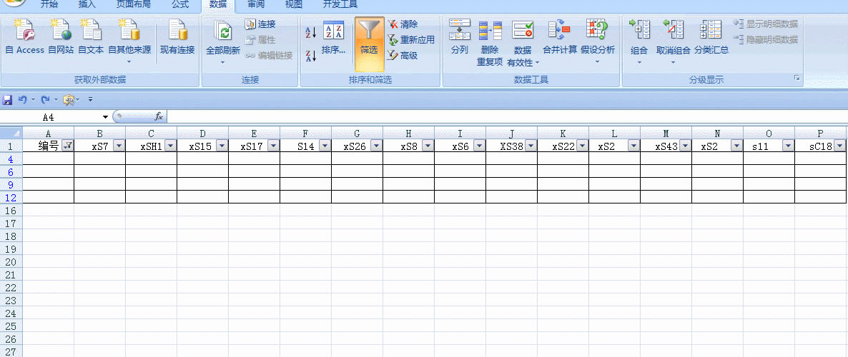The height and width of the screenshot is (357, 848).
Task: Select column G header
Action: [357, 134]
